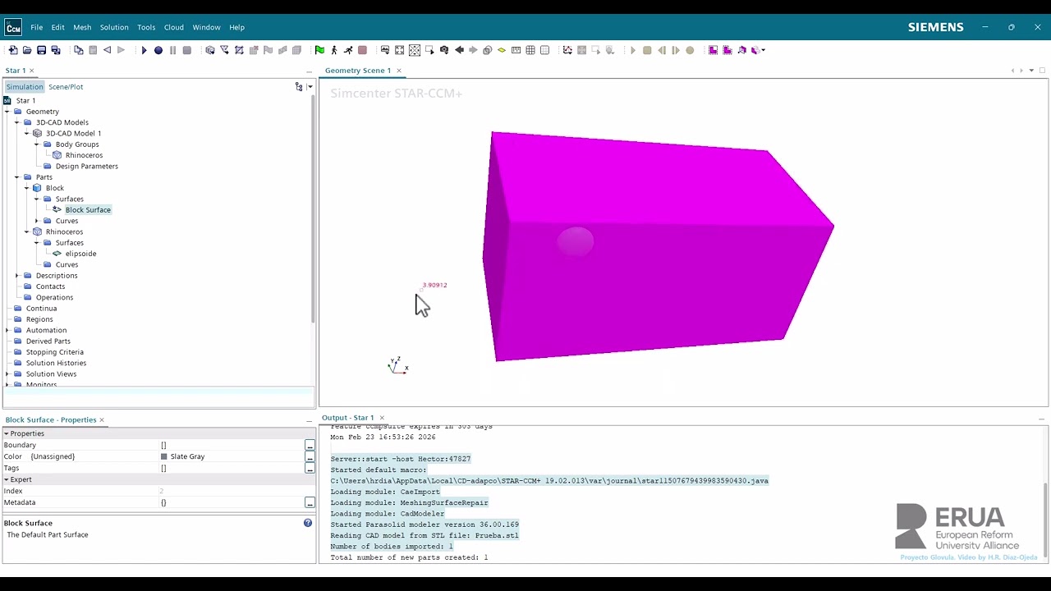Collapse the Expert properties section
The width and height of the screenshot is (1051, 591).
pyautogui.click(x=7, y=479)
